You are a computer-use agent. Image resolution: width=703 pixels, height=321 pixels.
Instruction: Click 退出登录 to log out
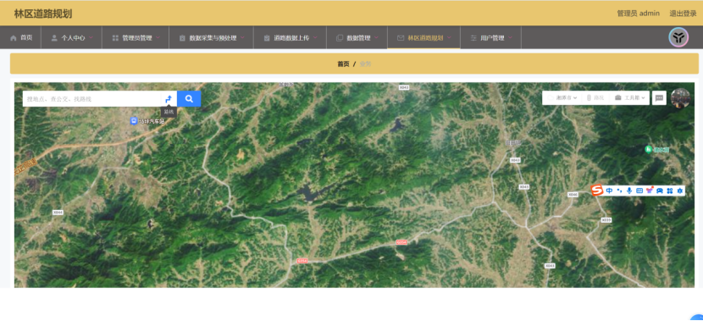(683, 14)
